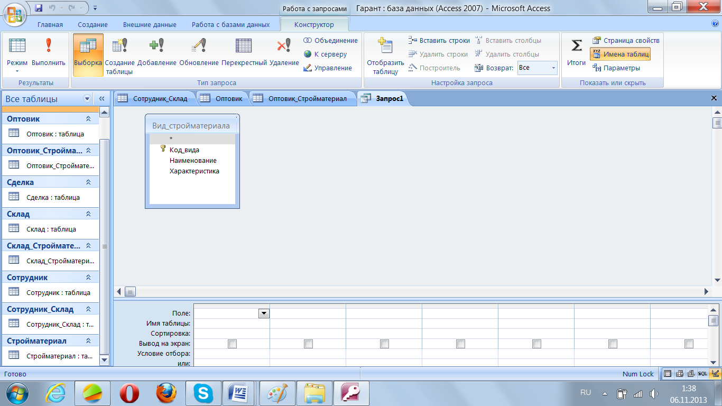Switch to Работа с базами данных tab

coord(230,24)
